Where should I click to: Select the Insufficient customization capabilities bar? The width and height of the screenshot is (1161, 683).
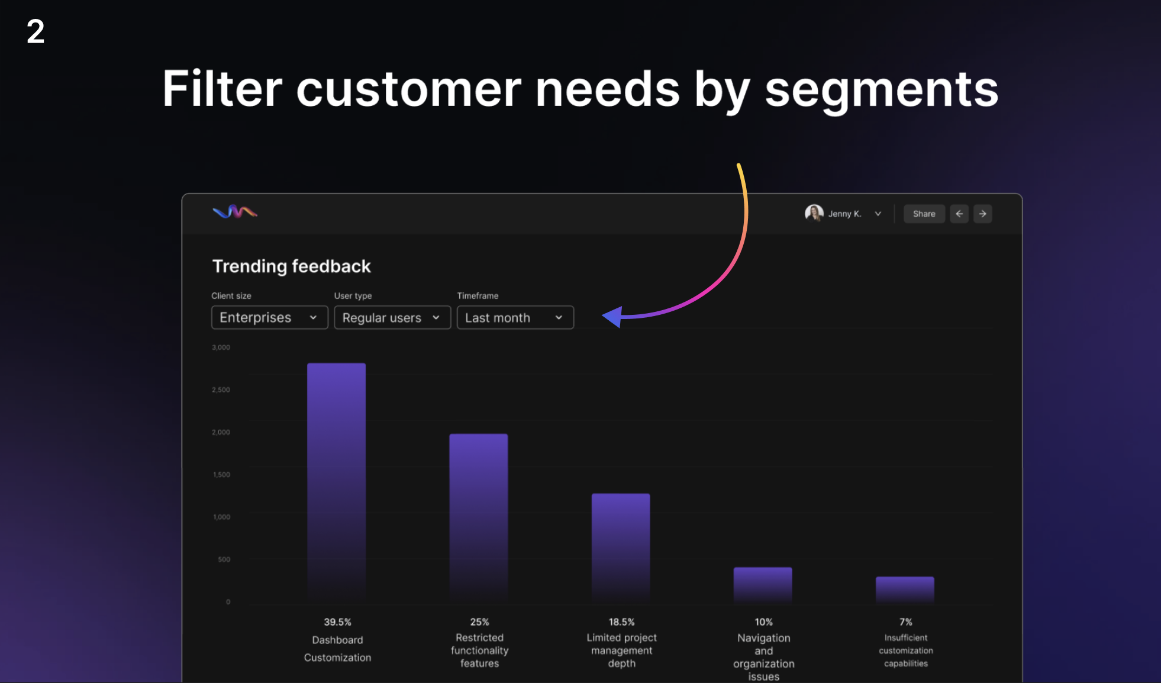point(905,589)
